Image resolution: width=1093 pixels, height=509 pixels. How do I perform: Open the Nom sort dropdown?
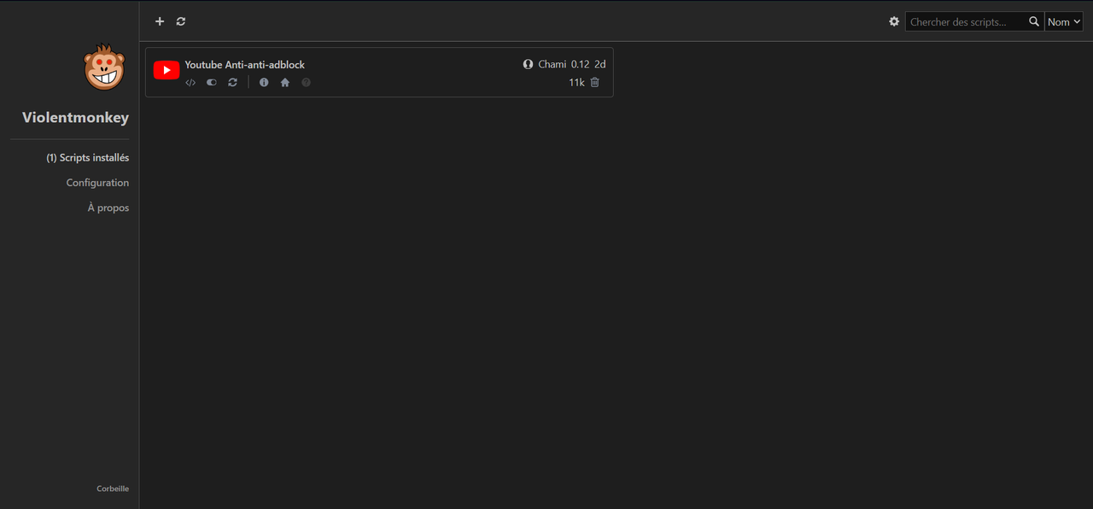pos(1064,21)
